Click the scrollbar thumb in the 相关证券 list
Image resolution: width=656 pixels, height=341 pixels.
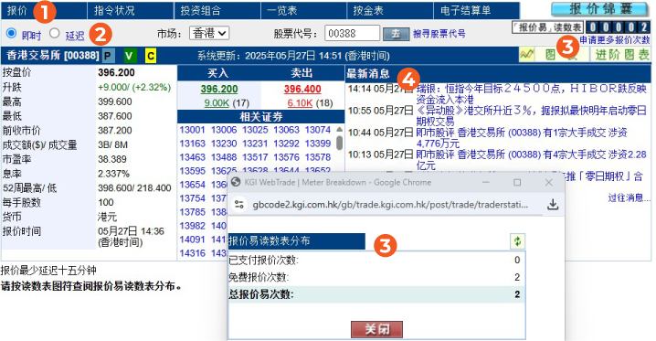(339, 143)
